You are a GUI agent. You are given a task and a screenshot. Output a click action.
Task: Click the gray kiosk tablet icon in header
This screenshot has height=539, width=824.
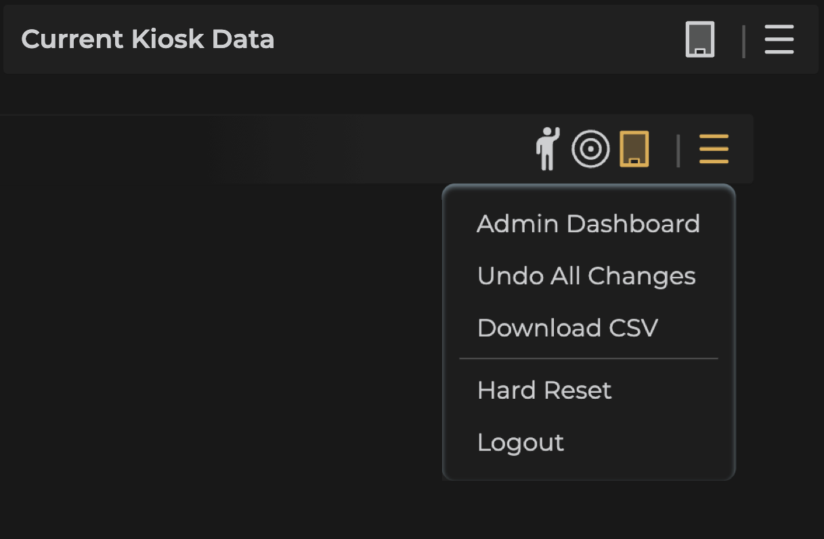[699, 39]
